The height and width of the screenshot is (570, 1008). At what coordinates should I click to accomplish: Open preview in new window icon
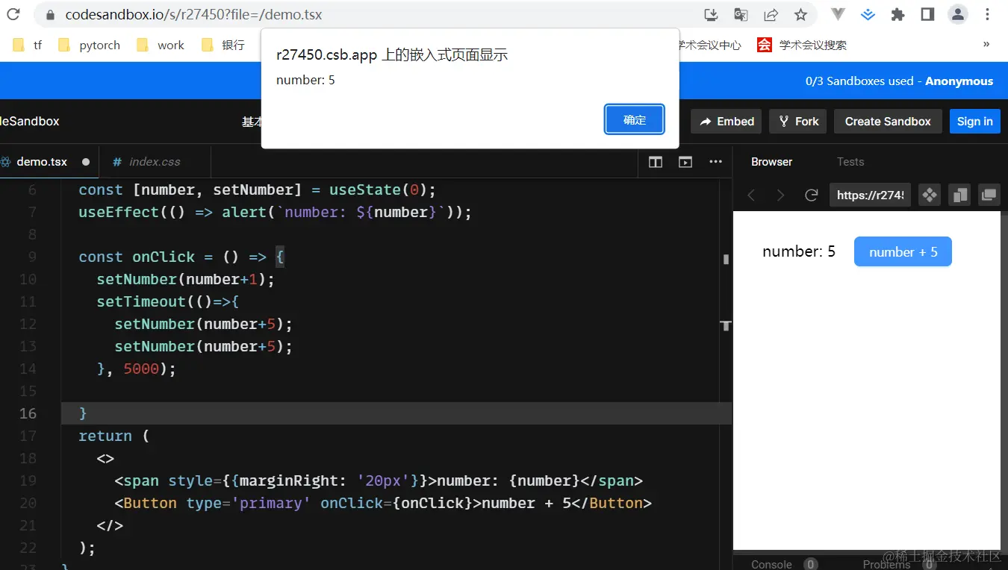coord(989,195)
